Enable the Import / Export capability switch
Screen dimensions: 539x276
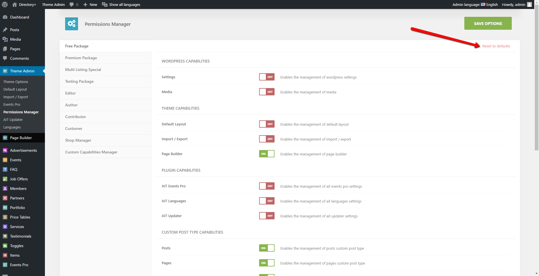coord(267,139)
